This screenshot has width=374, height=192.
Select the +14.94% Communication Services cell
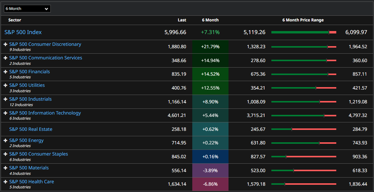point(210,60)
